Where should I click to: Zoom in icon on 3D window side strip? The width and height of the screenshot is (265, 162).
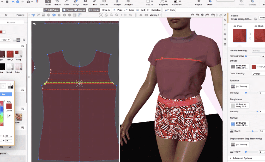click(225, 34)
